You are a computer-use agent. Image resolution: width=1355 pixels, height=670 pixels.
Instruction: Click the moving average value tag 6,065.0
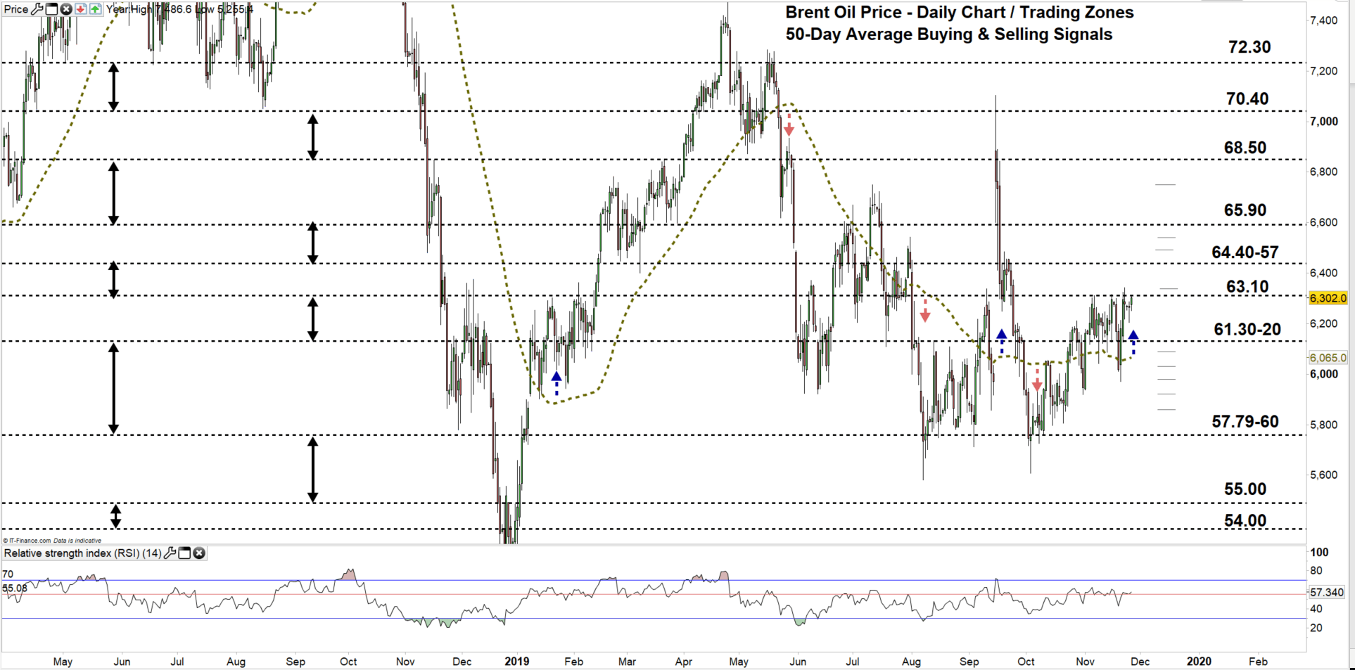tap(1328, 358)
